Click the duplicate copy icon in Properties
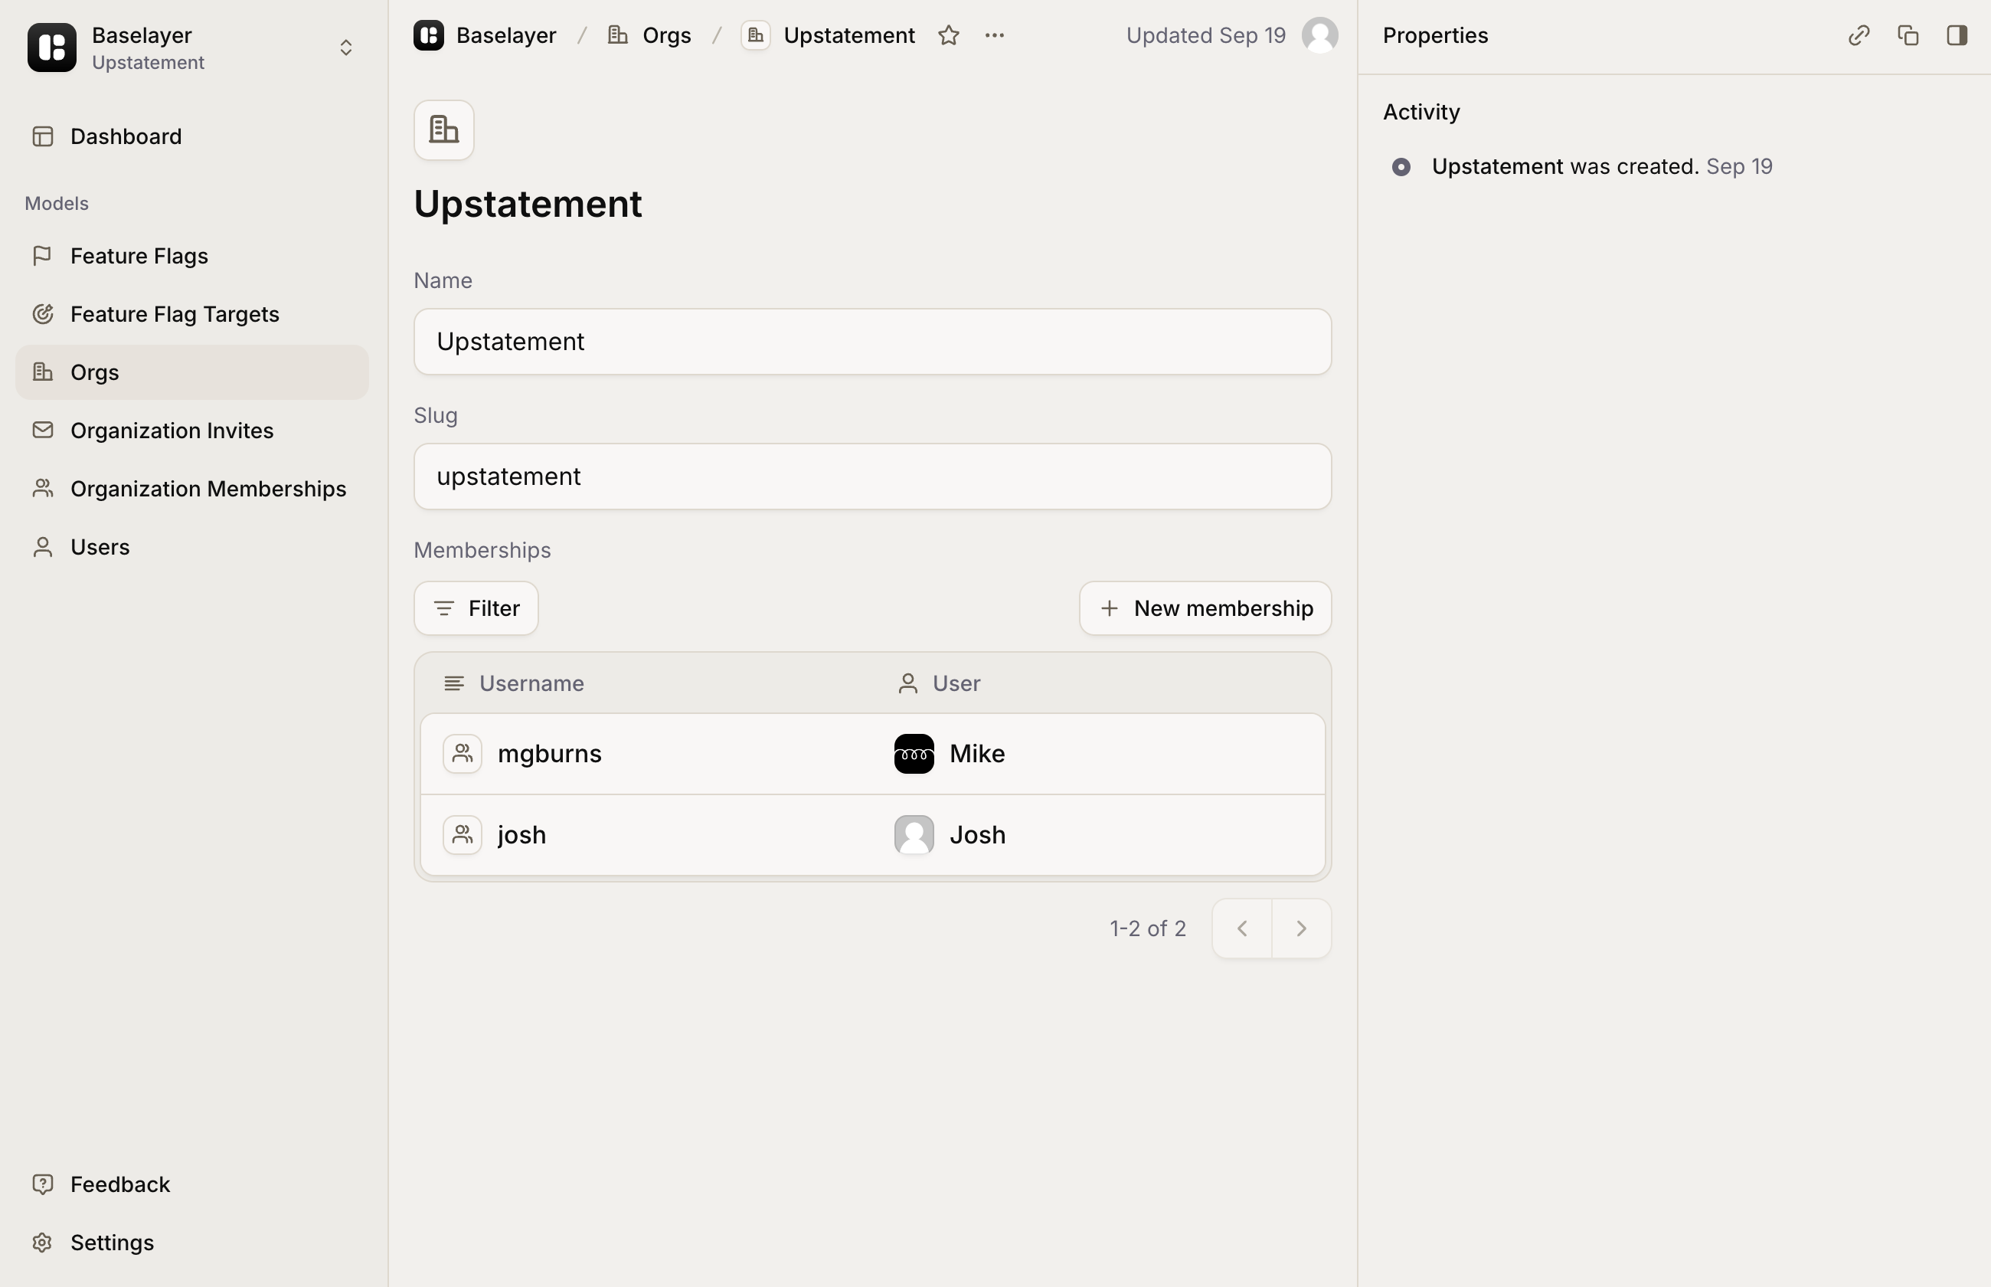The image size is (1991, 1287). pos(1908,35)
